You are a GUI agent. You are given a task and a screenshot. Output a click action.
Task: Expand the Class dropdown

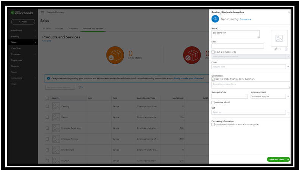pos(288,67)
